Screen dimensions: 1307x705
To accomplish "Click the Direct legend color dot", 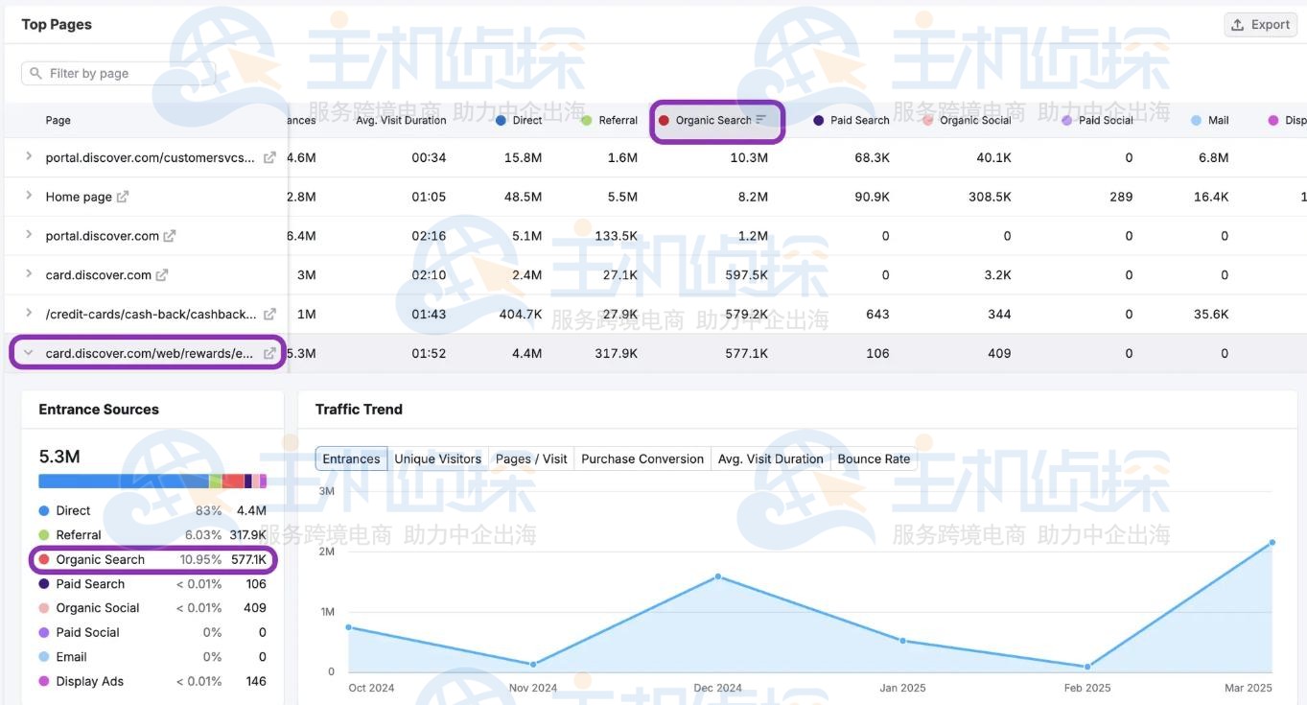I will click(x=46, y=510).
